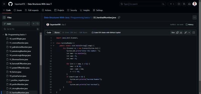Switch to the Code view

[x=49, y=33]
